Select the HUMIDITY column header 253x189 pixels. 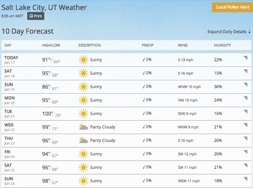pos(222,45)
